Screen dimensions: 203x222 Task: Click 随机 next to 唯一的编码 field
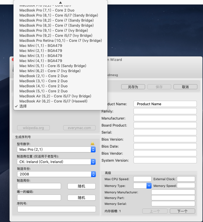click(x=82, y=198)
